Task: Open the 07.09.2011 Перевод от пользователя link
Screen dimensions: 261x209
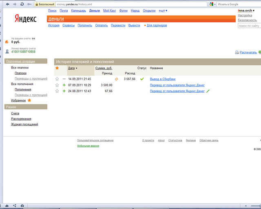Action: click(177, 85)
